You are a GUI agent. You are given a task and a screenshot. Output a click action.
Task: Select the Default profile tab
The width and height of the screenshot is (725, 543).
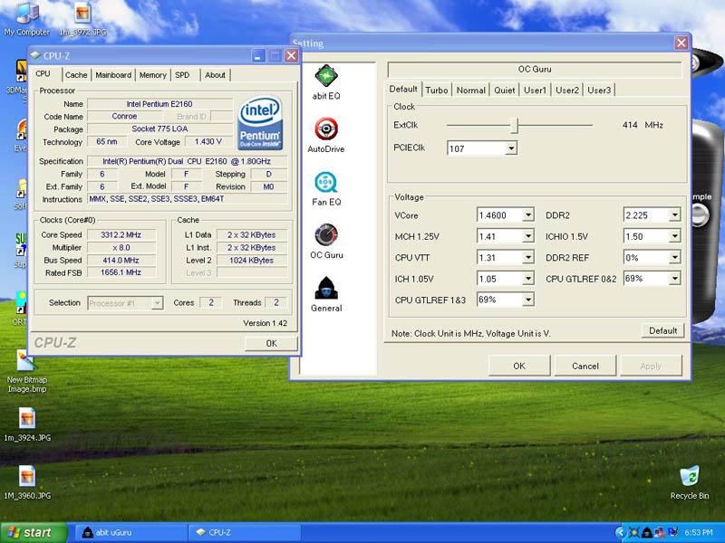(403, 89)
